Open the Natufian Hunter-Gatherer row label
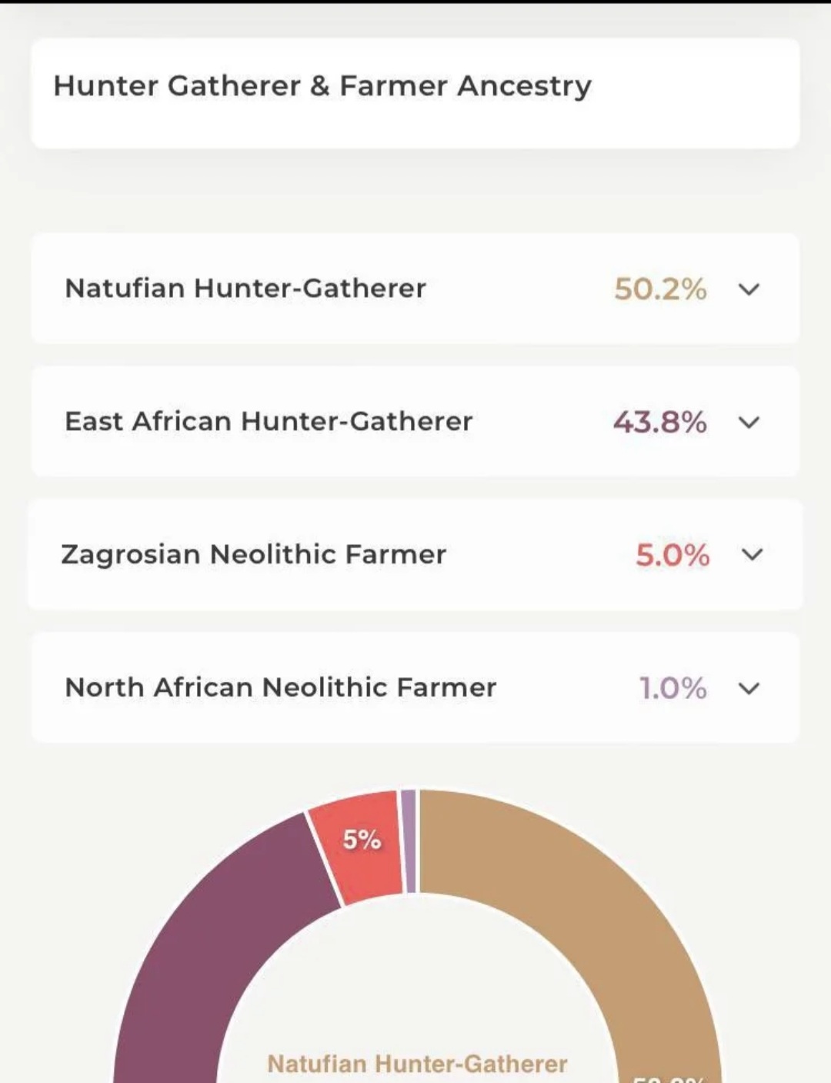The width and height of the screenshot is (831, 1083). [x=245, y=289]
